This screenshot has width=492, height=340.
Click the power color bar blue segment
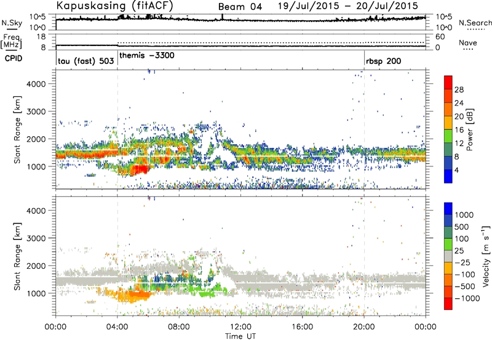point(448,176)
